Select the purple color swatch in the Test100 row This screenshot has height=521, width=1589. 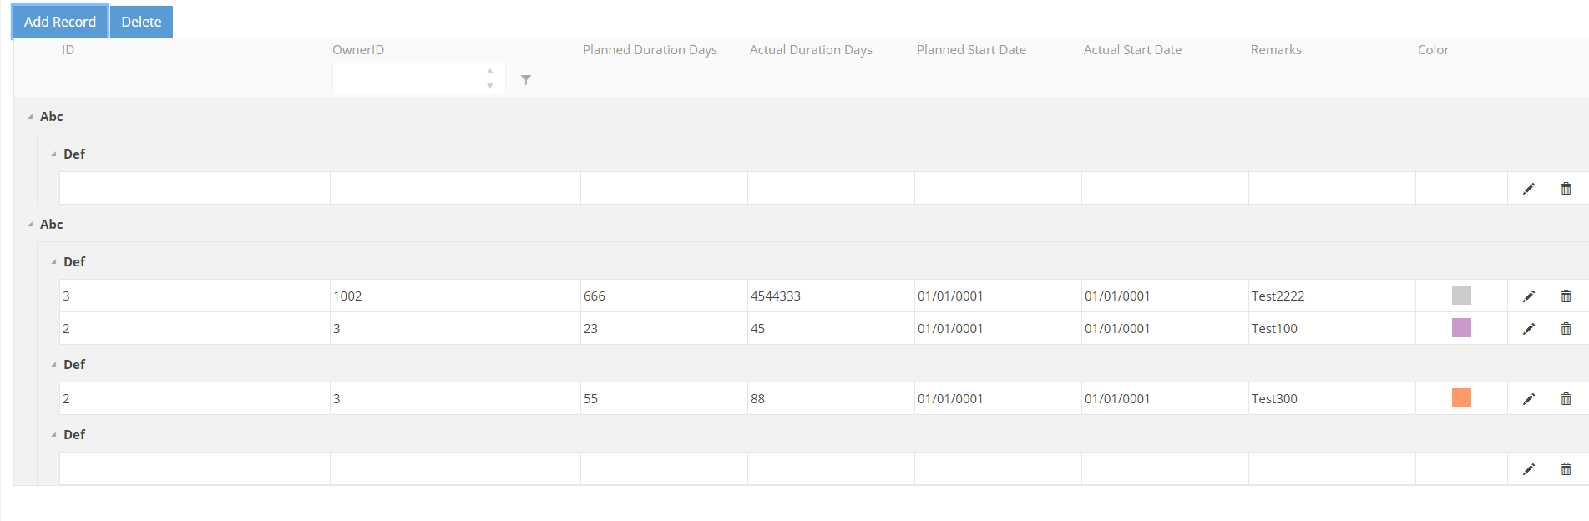pos(1461,328)
